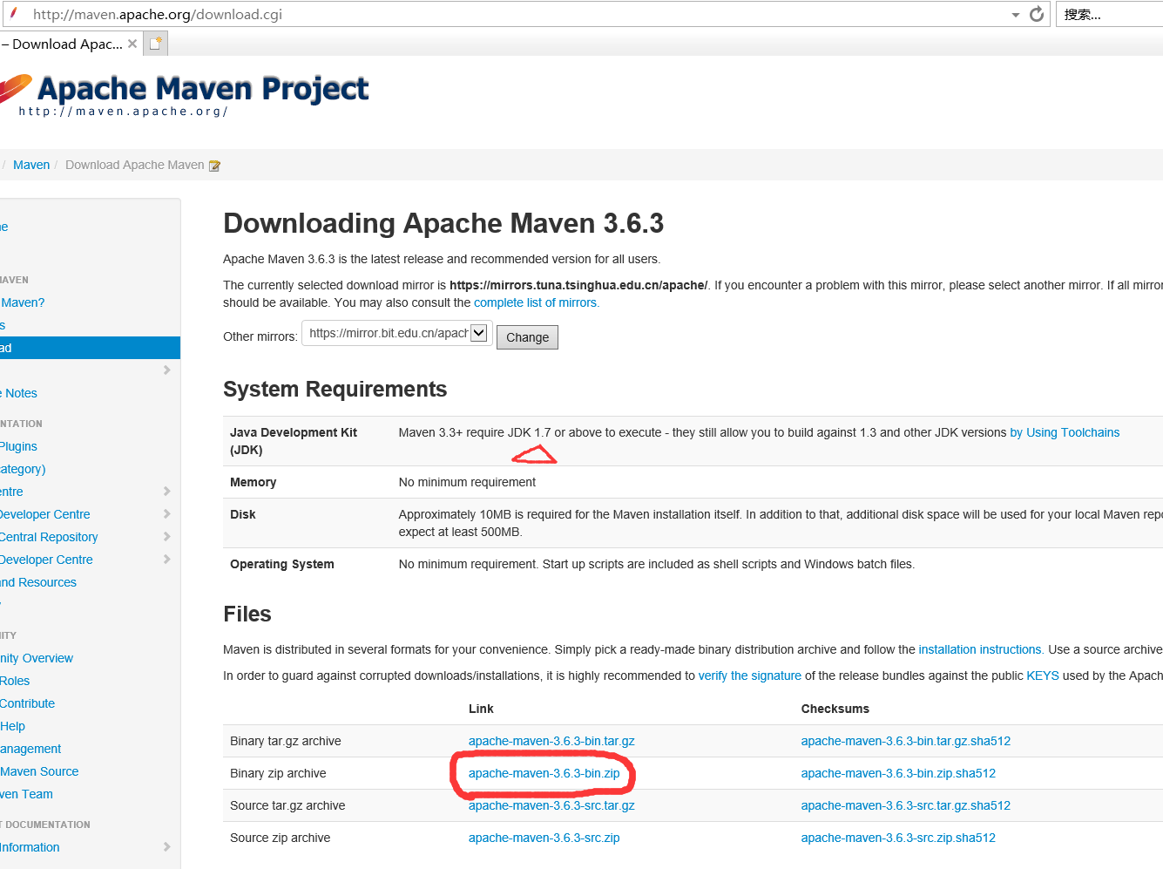1163x869 pixels.
Task: Select highlighted Download item in sidebar
Action: [x=90, y=348]
